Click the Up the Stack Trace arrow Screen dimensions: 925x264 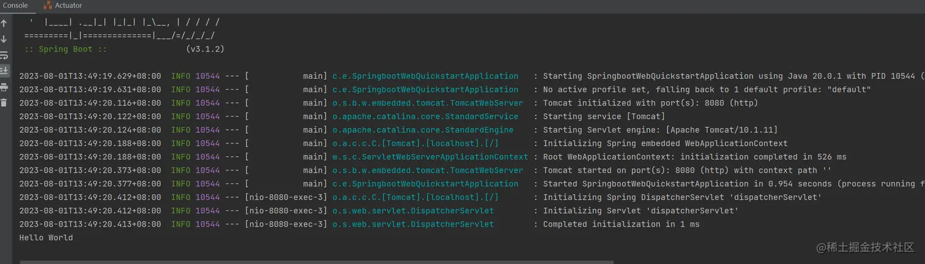(x=4, y=23)
